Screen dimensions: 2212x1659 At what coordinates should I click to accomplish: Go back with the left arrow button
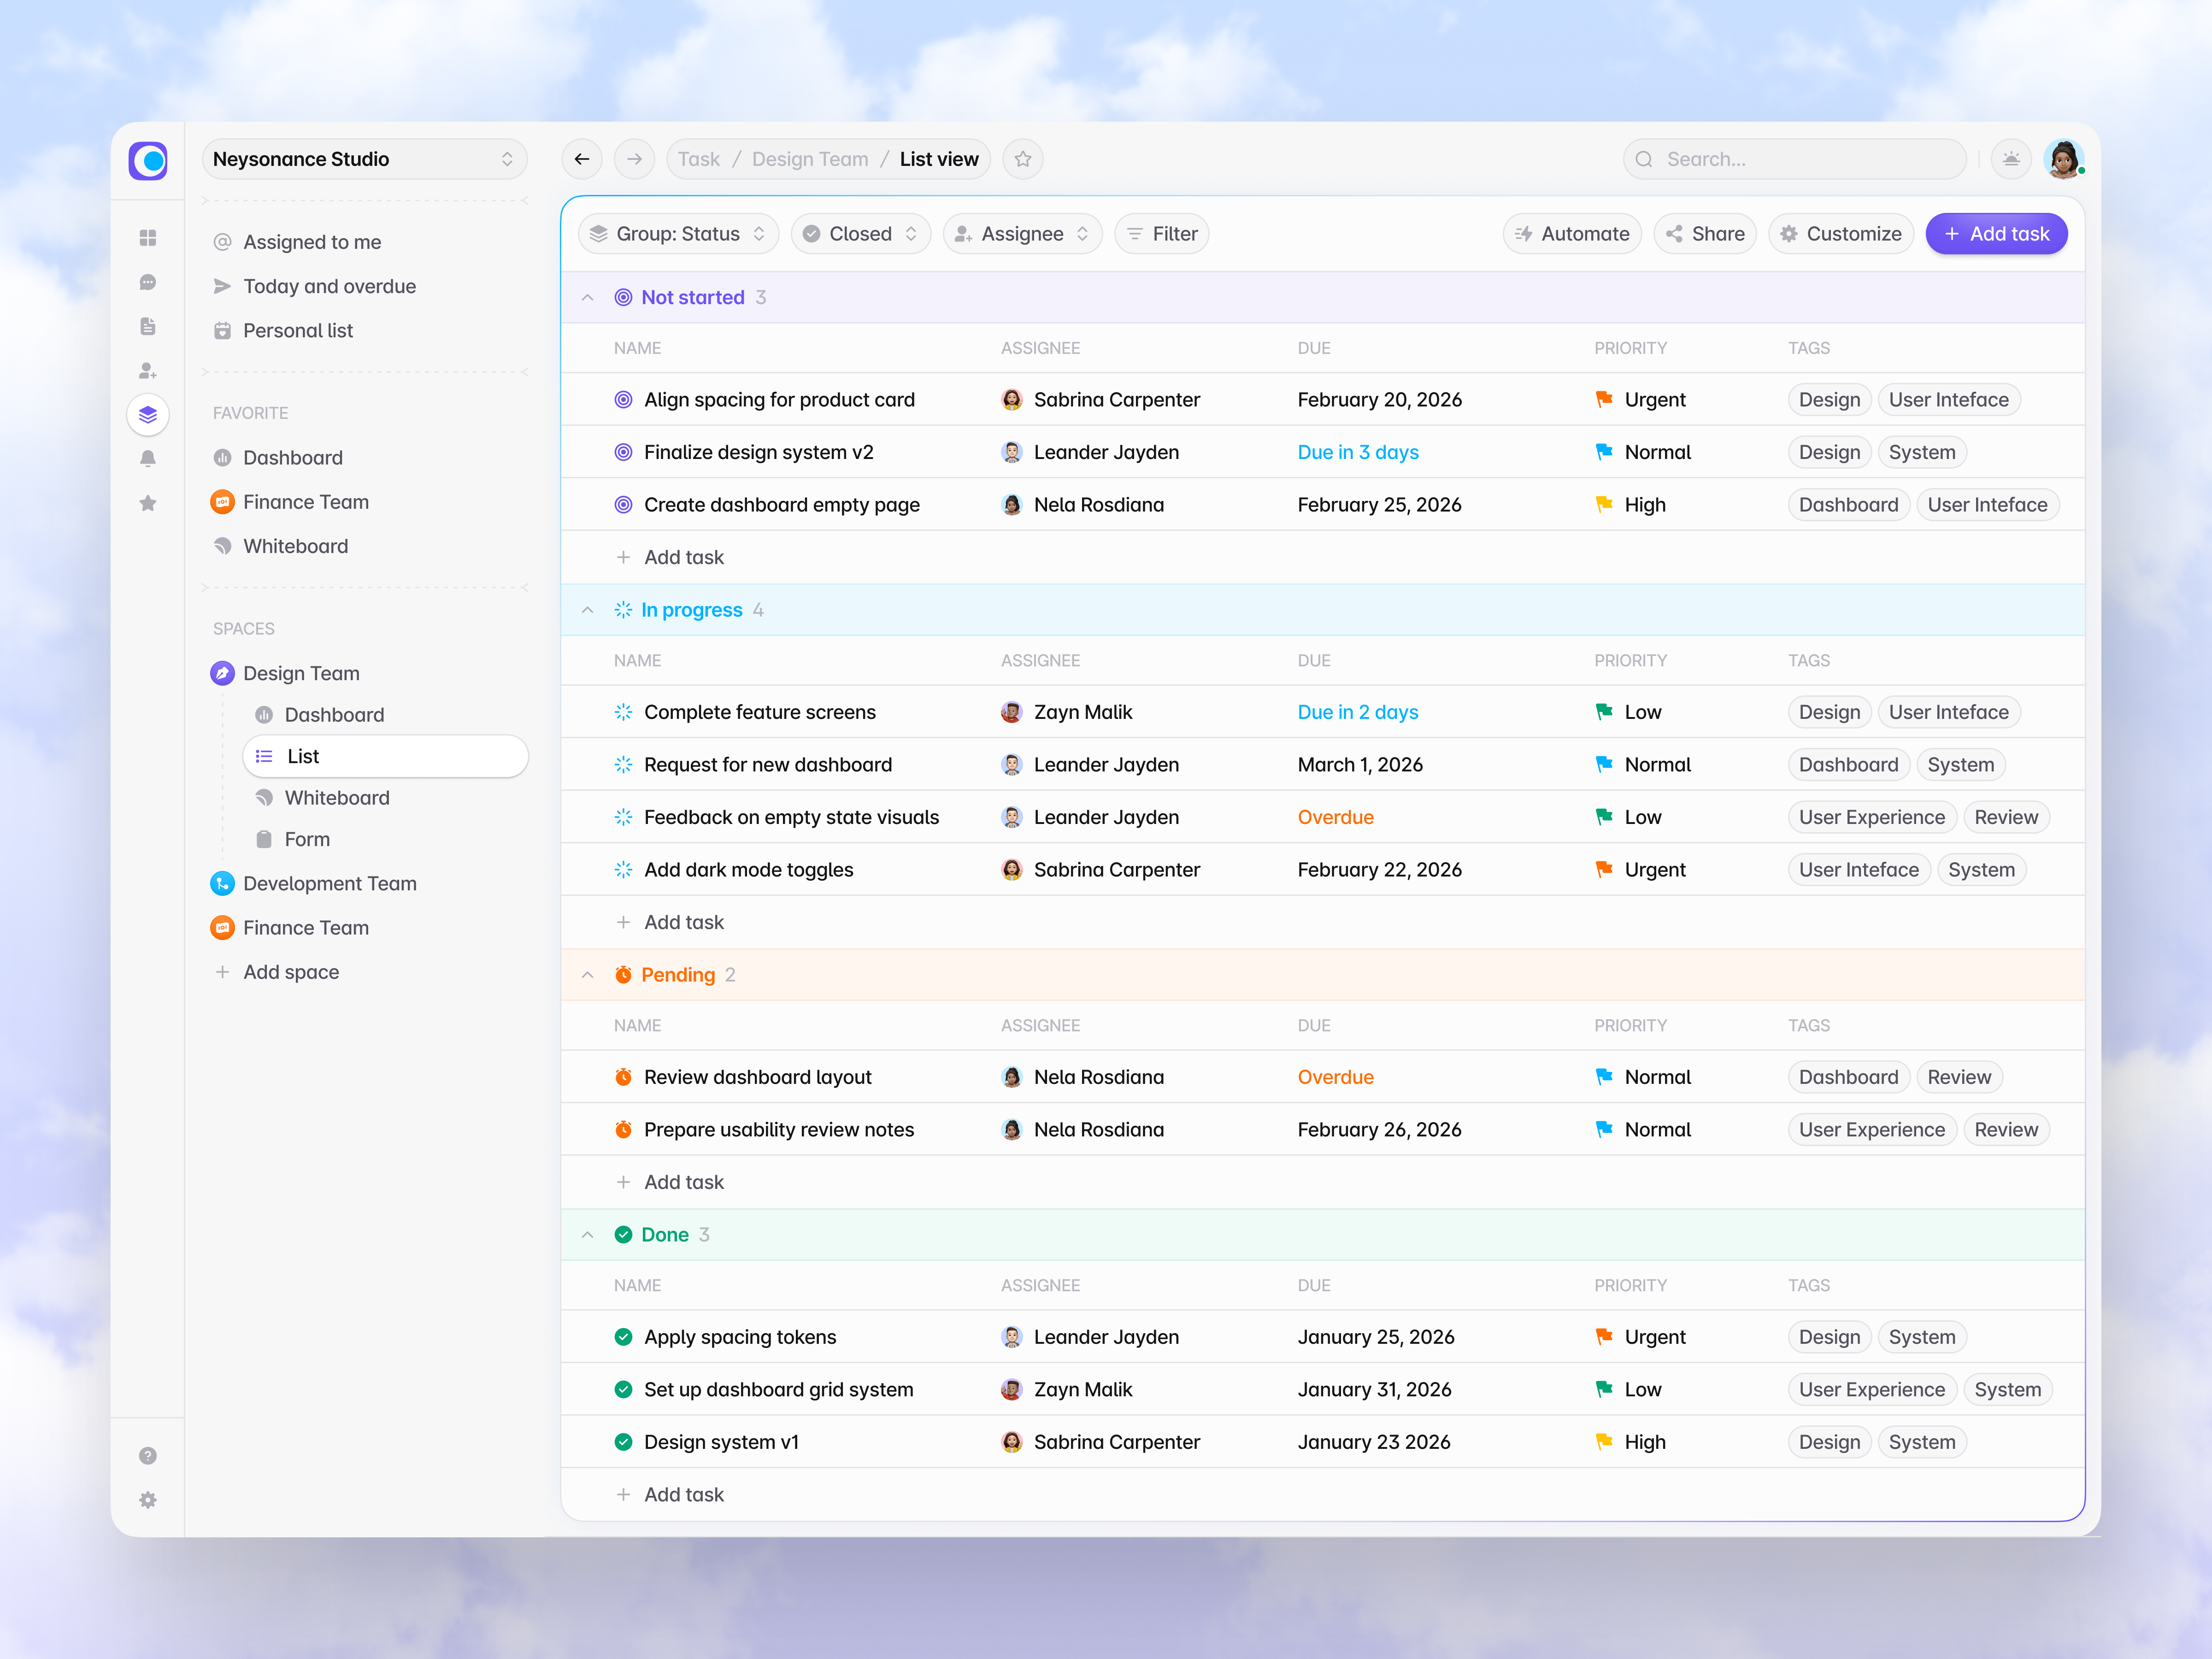pyautogui.click(x=582, y=159)
